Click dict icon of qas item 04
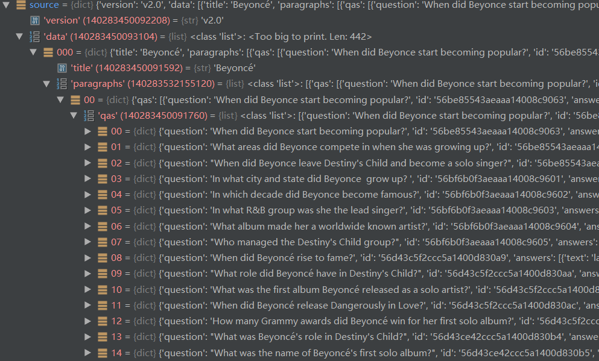 tap(103, 195)
